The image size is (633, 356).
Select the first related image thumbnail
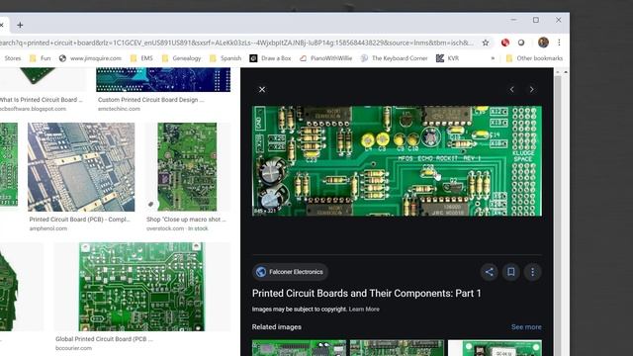click(x=299, y=348)
